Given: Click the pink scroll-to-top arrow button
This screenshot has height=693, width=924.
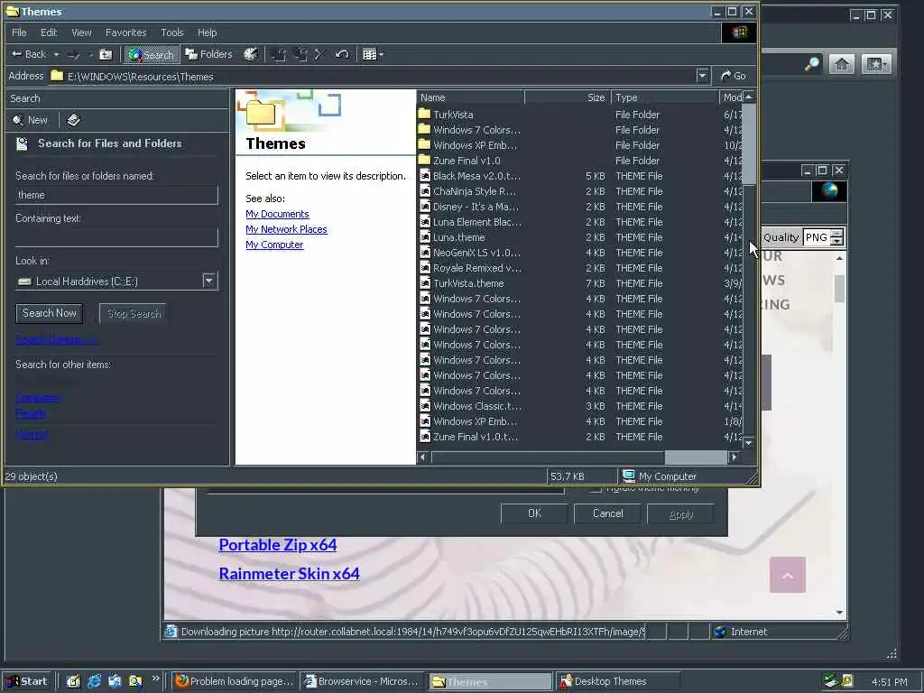Looking at the screenshot, I should point(787,575).
